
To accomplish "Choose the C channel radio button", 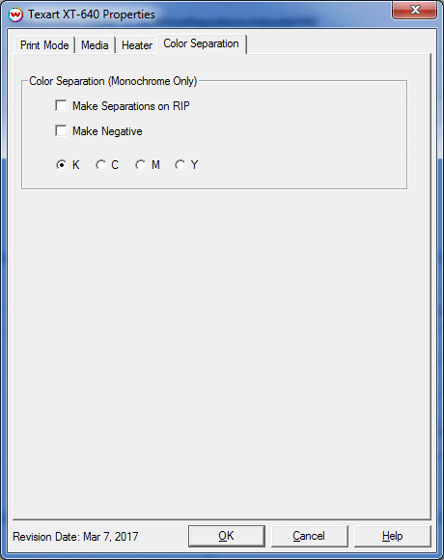I will (101, 165).
